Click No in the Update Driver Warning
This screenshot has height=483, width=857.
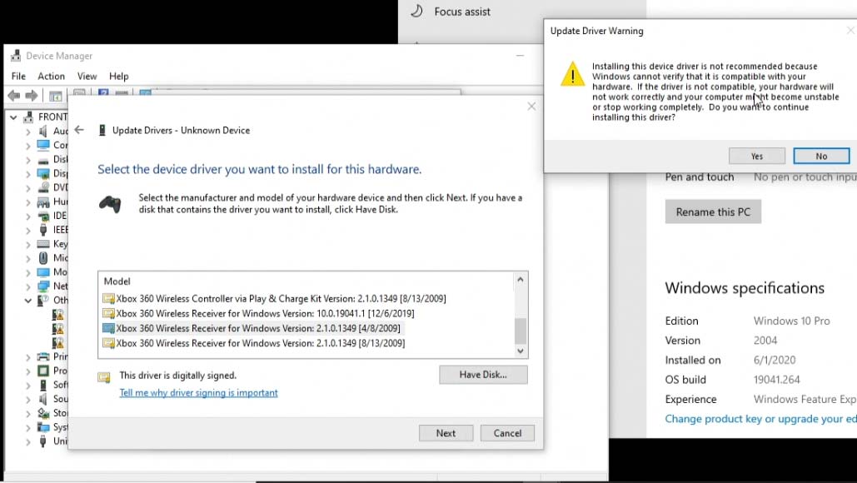click(x=821, y=156)
